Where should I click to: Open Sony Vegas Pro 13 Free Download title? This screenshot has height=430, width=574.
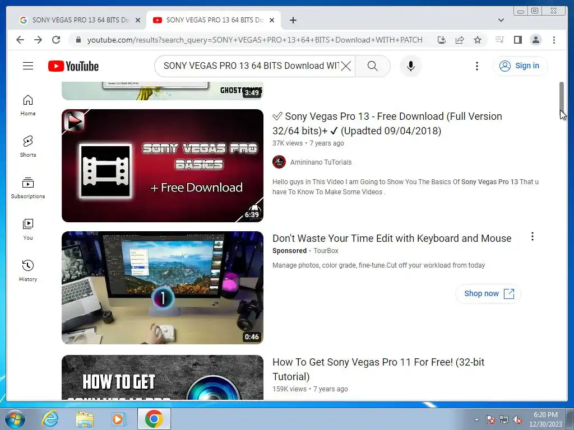click(387, 124)
